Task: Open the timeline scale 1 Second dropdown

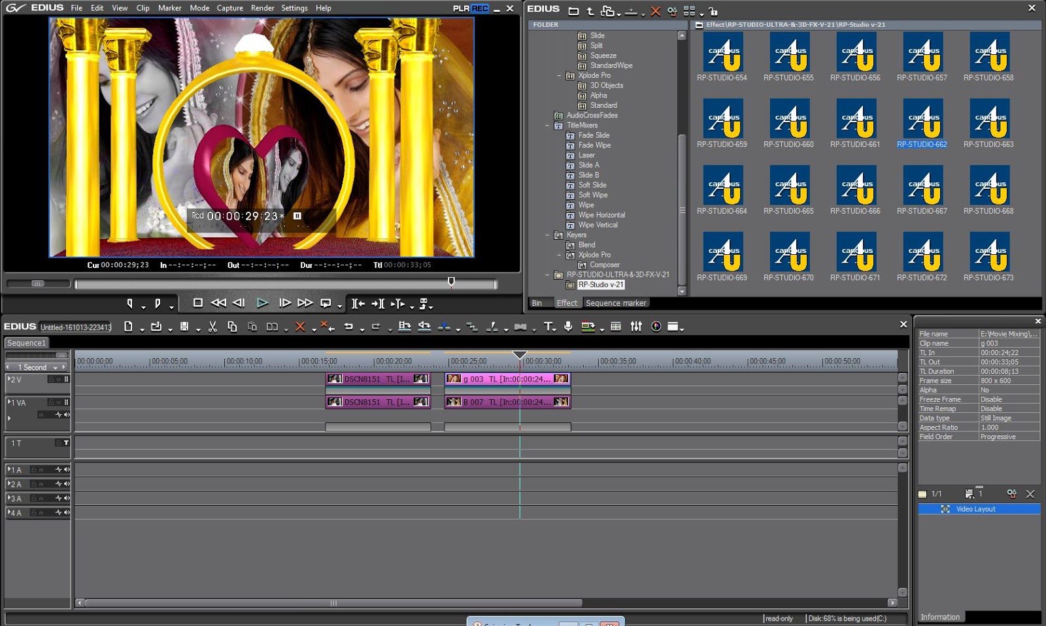Action: coord(56,368)
